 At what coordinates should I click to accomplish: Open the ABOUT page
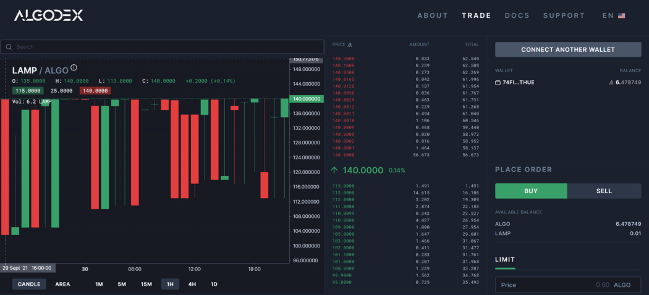click(x=433, y=15)
